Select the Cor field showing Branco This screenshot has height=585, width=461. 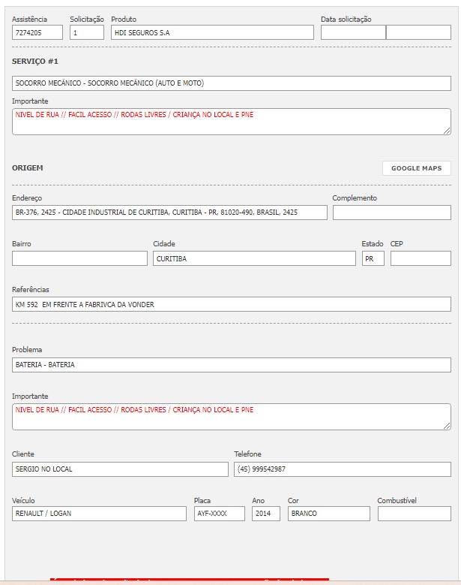click(329, 514)
